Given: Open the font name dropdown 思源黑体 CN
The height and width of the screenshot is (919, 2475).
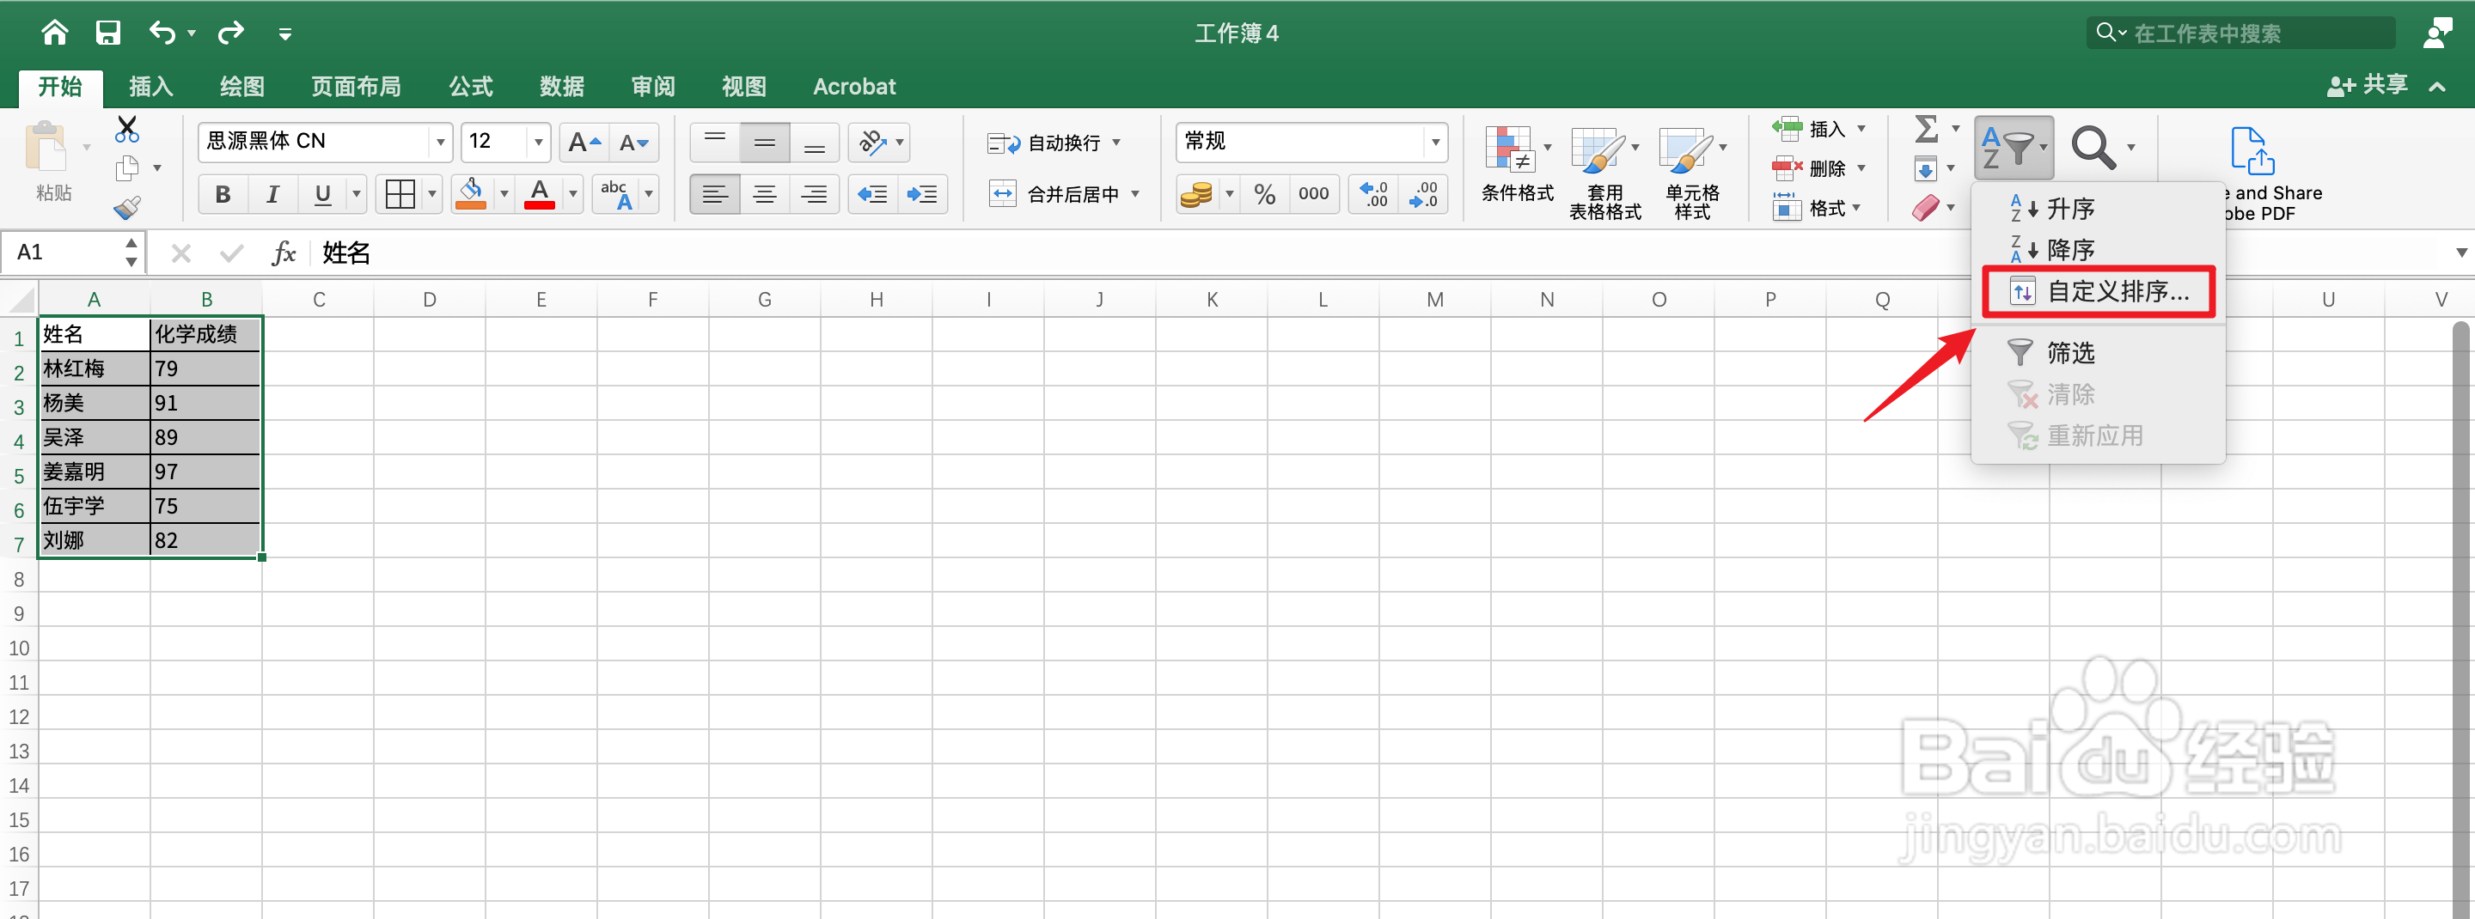Looking at the screenshot, I should tap(440, 142).
